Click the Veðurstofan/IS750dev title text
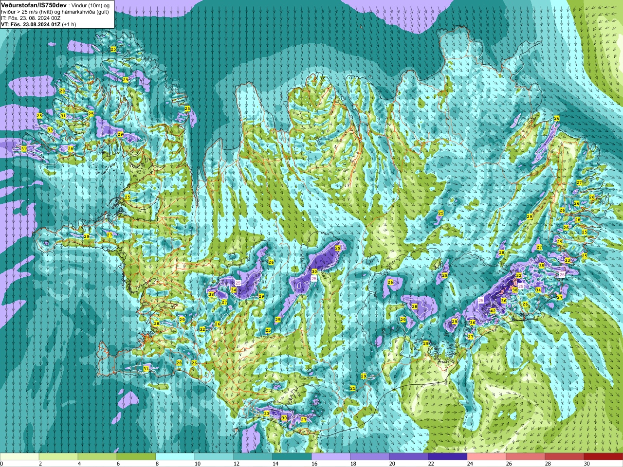Screen dimensions: 623x467 click(34, 4)
